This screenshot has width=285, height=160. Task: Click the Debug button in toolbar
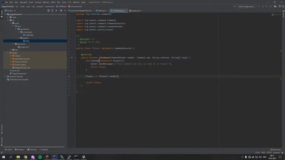[263, 6]
